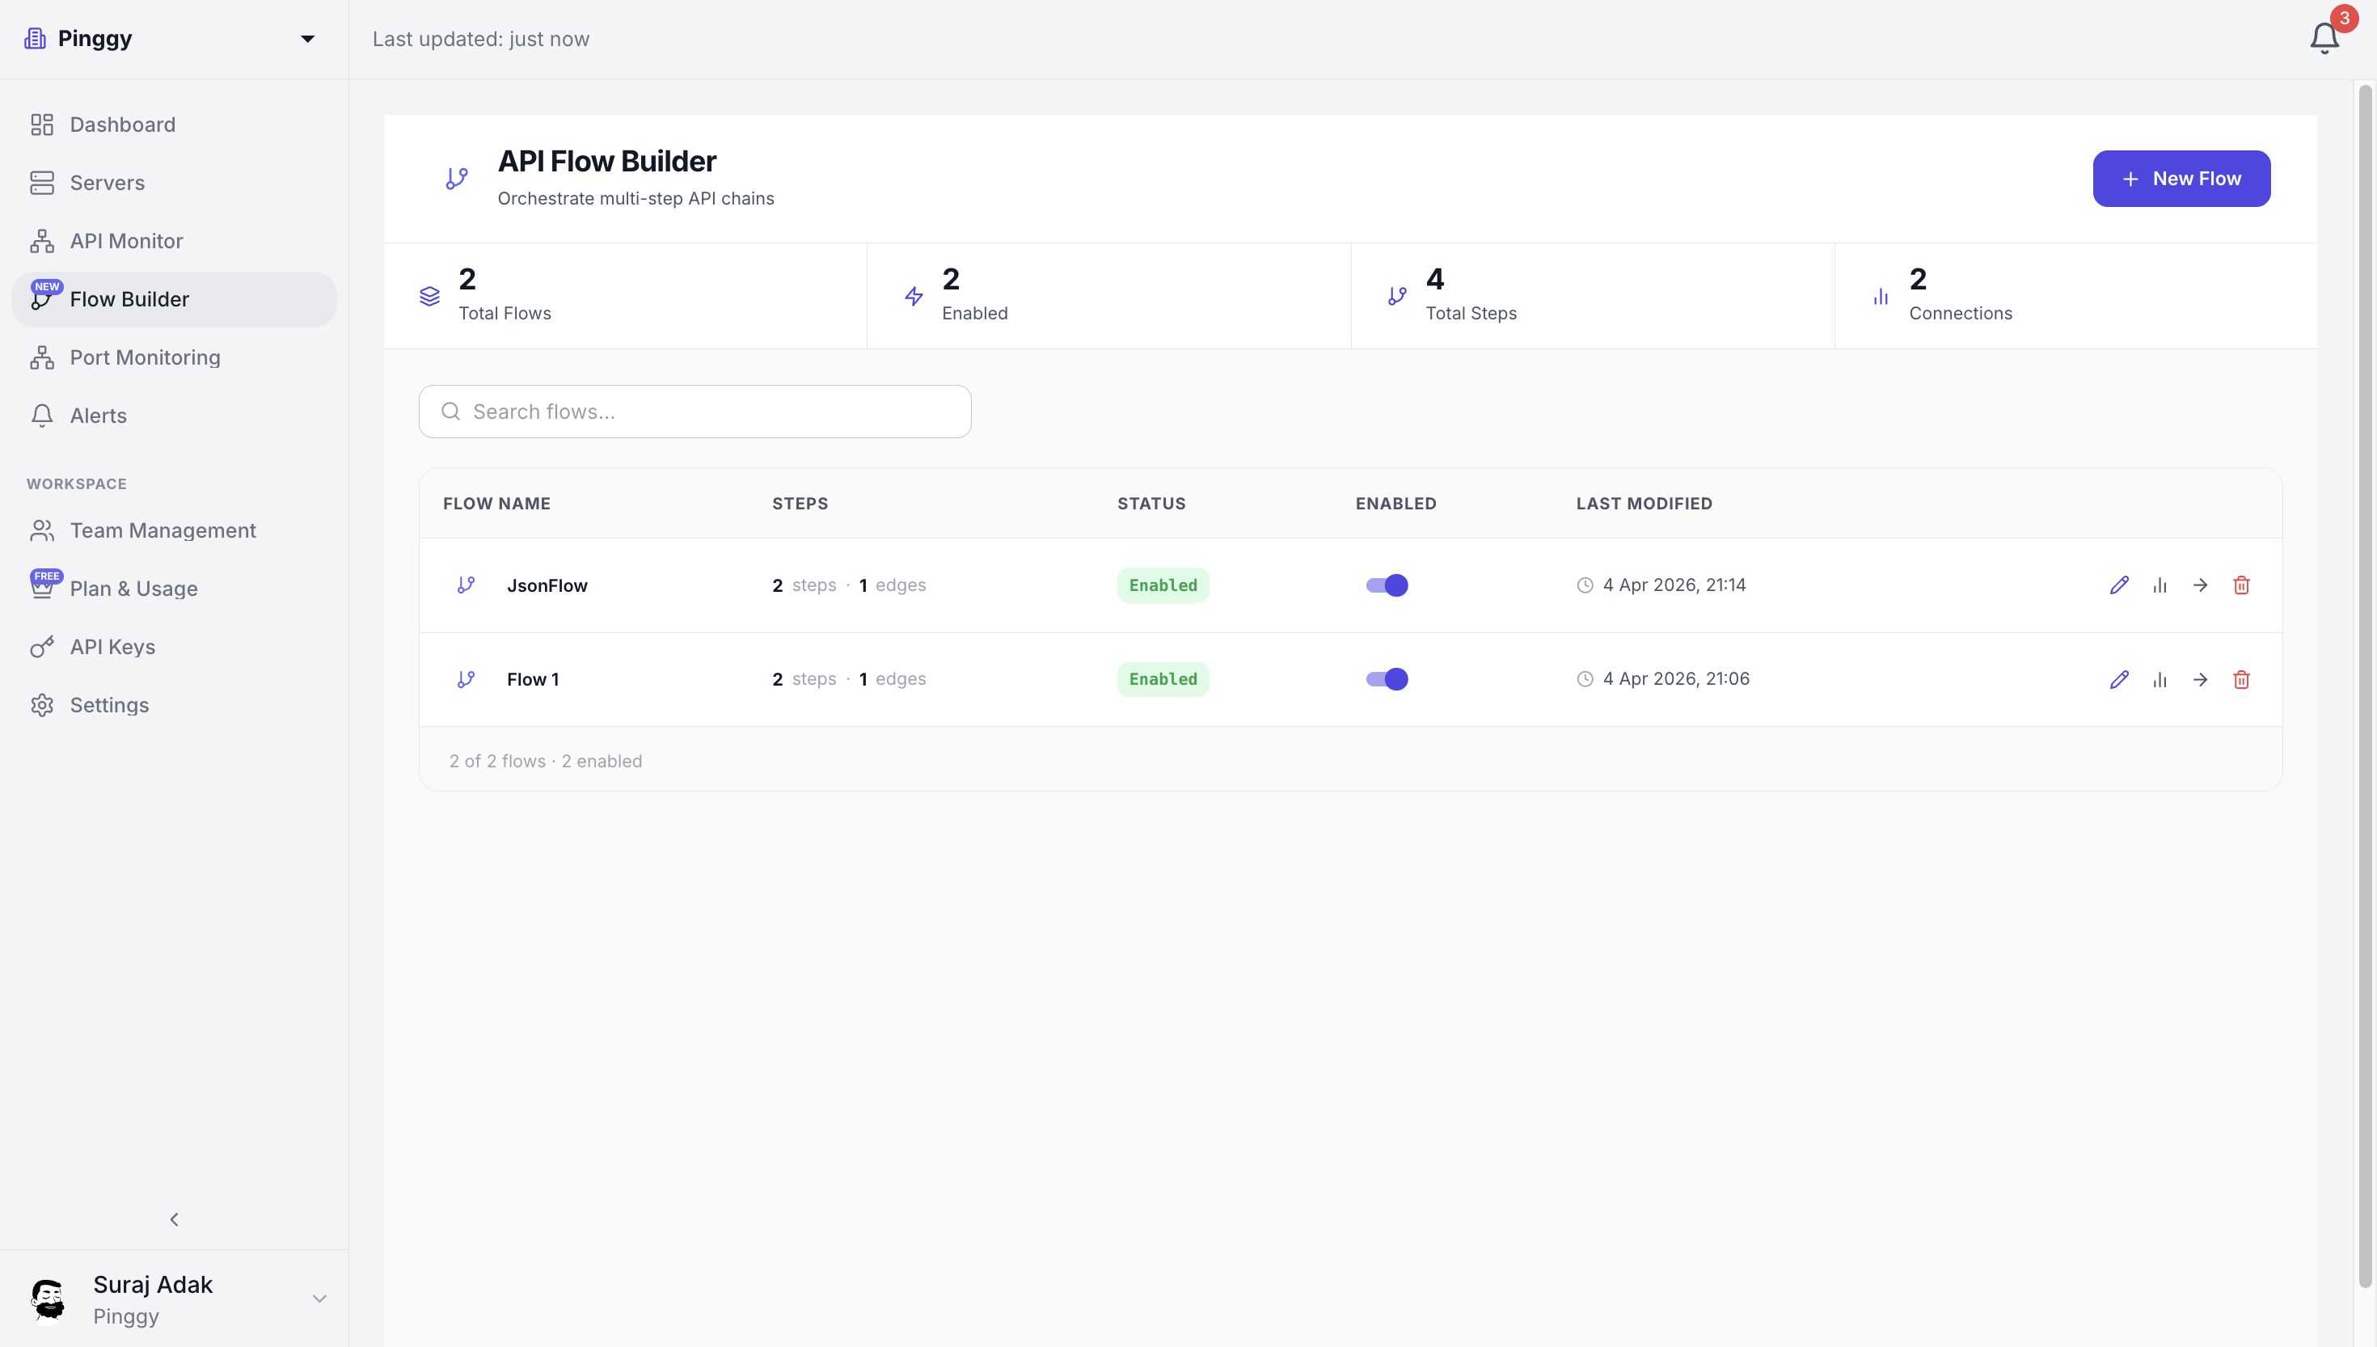Click JsonFlow's Enabled status badge
2377x1347 pixels.
pos(1163,585)
